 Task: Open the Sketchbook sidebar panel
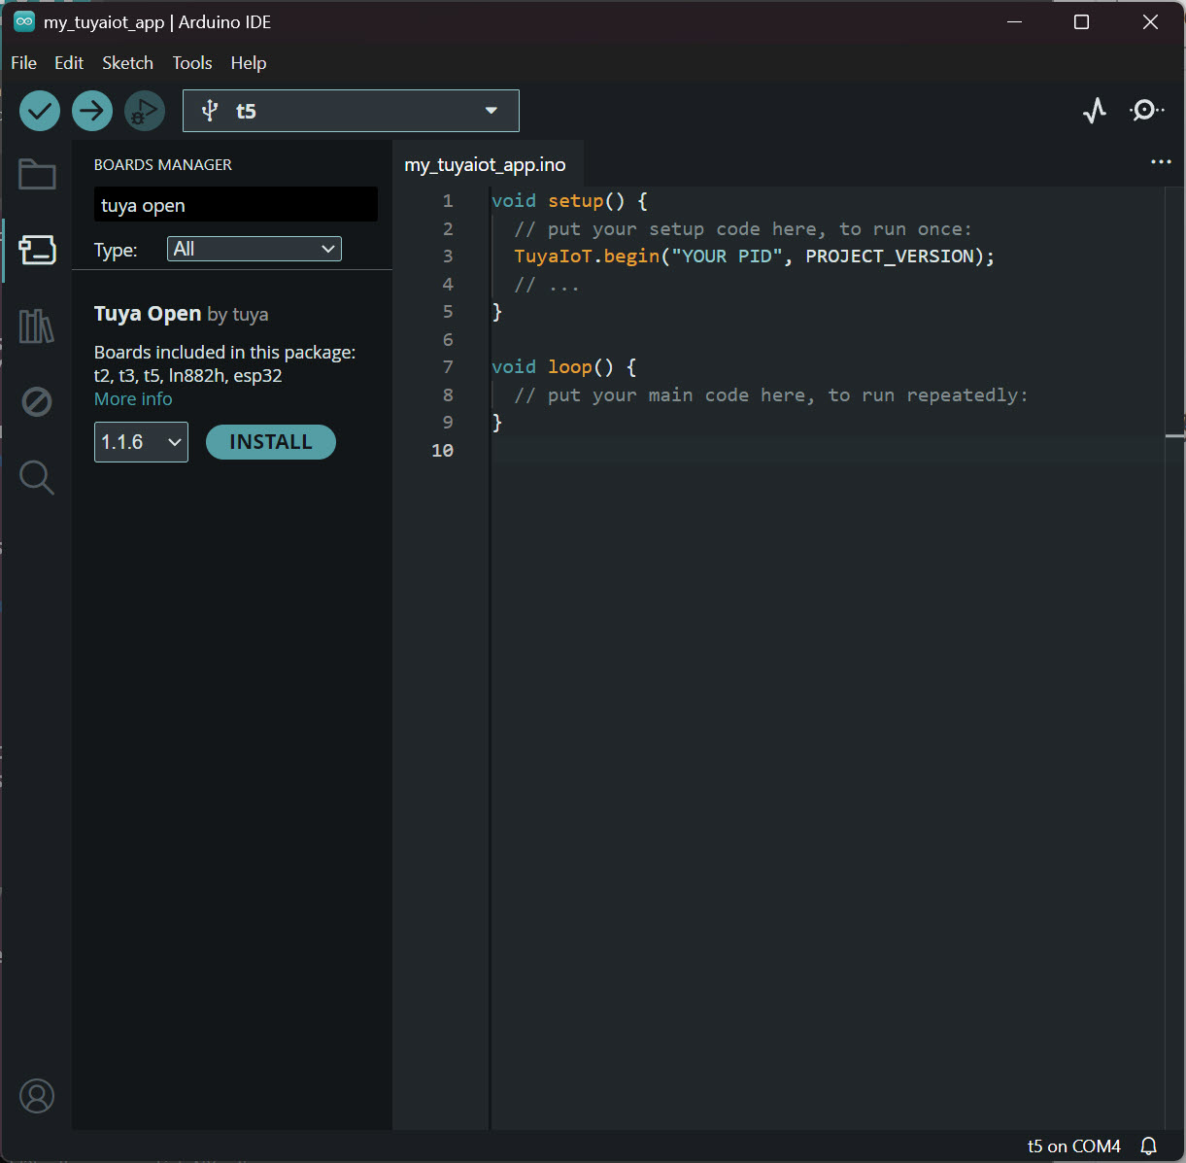point(36,174)
